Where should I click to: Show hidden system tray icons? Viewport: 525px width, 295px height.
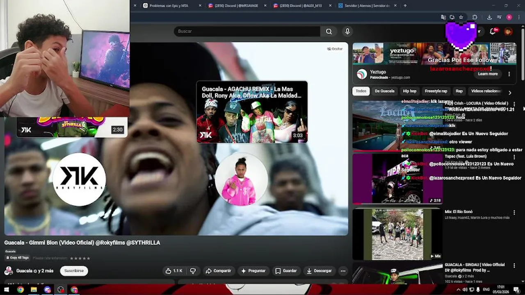click(458, 289)
